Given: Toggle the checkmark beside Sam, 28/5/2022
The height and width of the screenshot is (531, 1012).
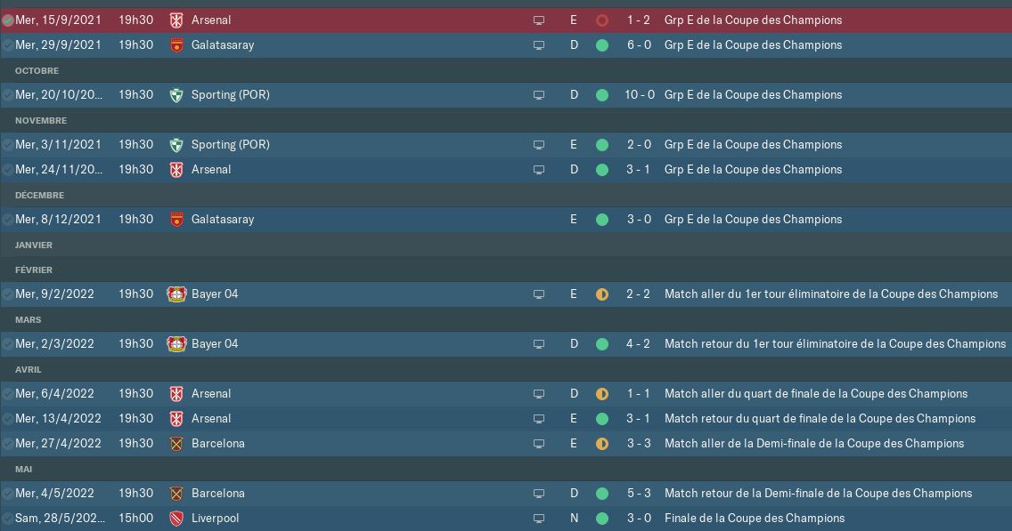Looking at the screenshot, I should pyautogui.click(x=8, y=519).
